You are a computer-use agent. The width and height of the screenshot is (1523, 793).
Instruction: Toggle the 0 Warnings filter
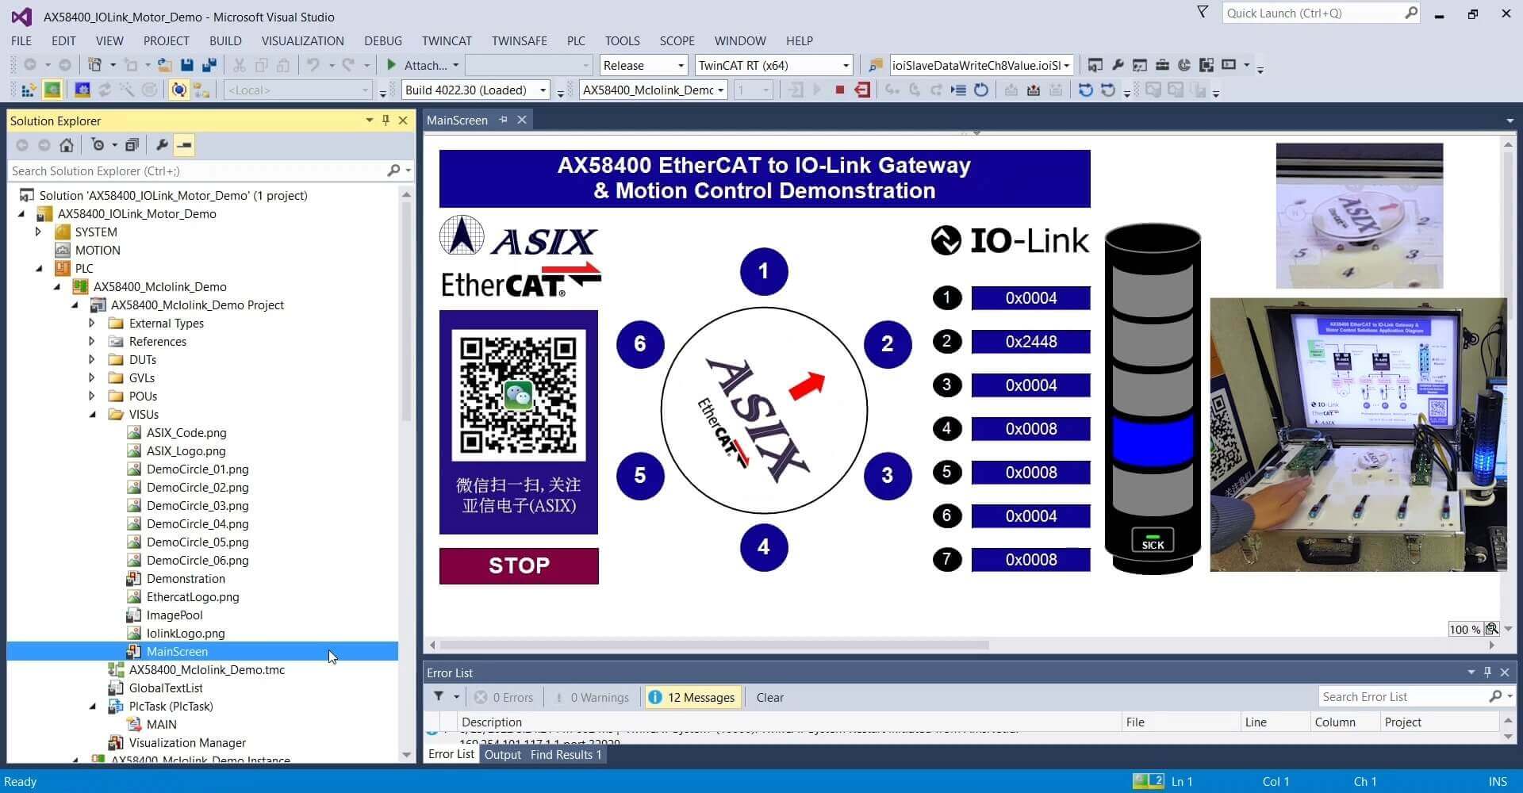pos(592,697)
